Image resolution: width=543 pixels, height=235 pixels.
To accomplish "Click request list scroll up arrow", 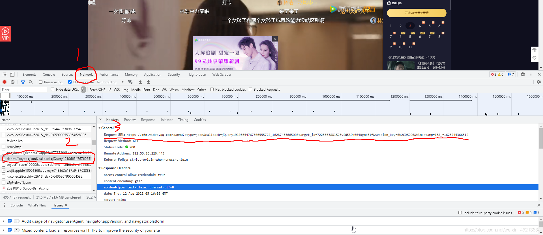I will [94, 126].
